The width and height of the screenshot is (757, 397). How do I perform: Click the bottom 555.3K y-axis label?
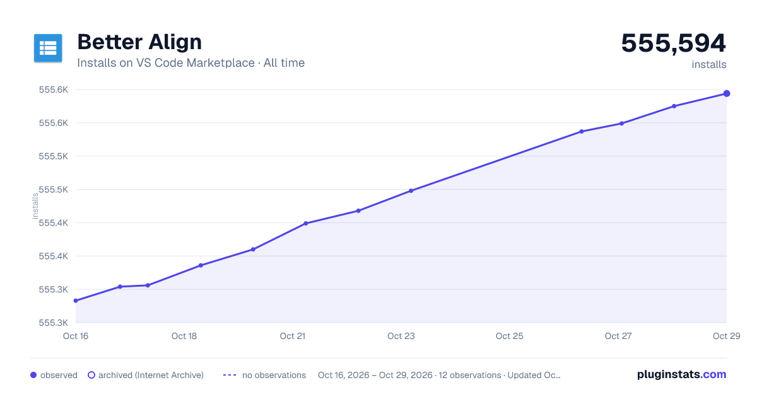tap(54, 323)
